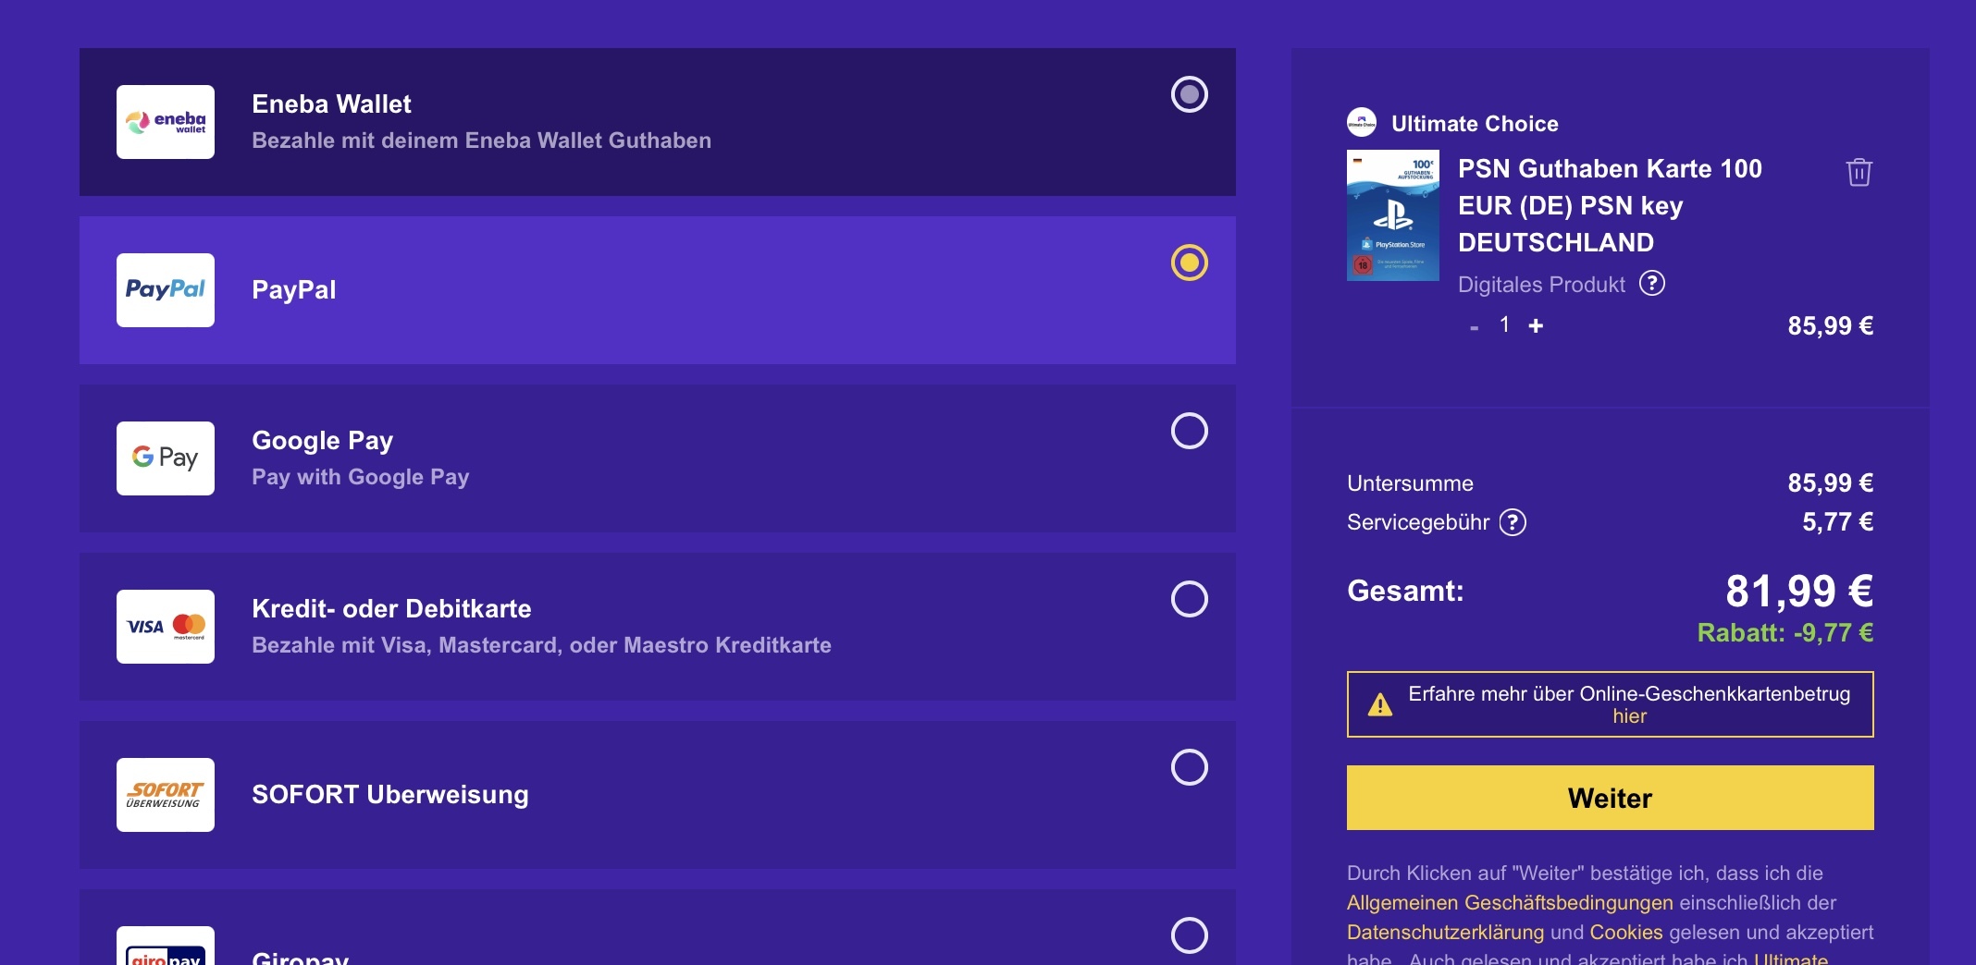
Task: Click the Ultimate Choice seller name
Action: pos(1475,124)
